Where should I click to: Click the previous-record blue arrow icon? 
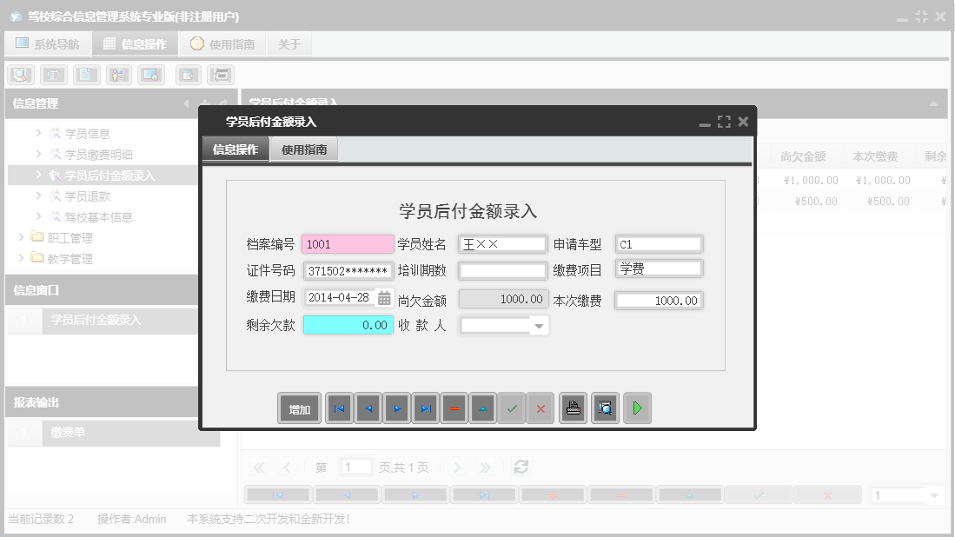[x=368, y=408]
